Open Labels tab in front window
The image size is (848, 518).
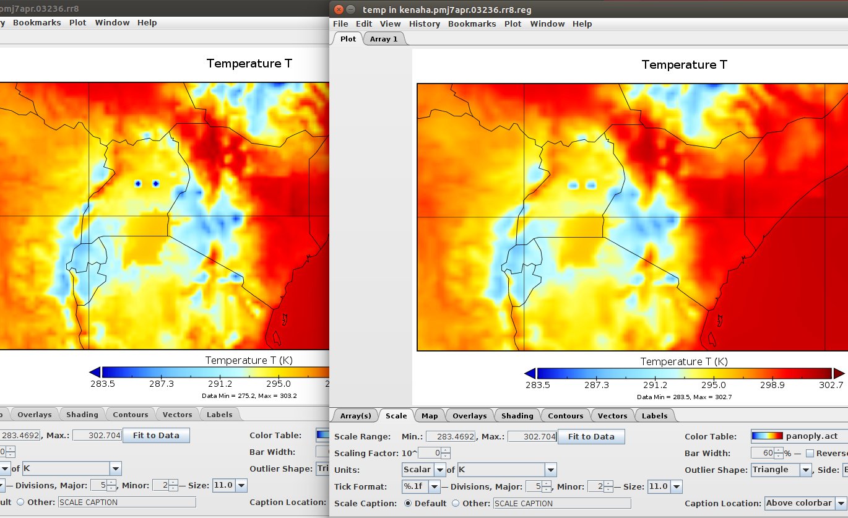tap(654, 416)
